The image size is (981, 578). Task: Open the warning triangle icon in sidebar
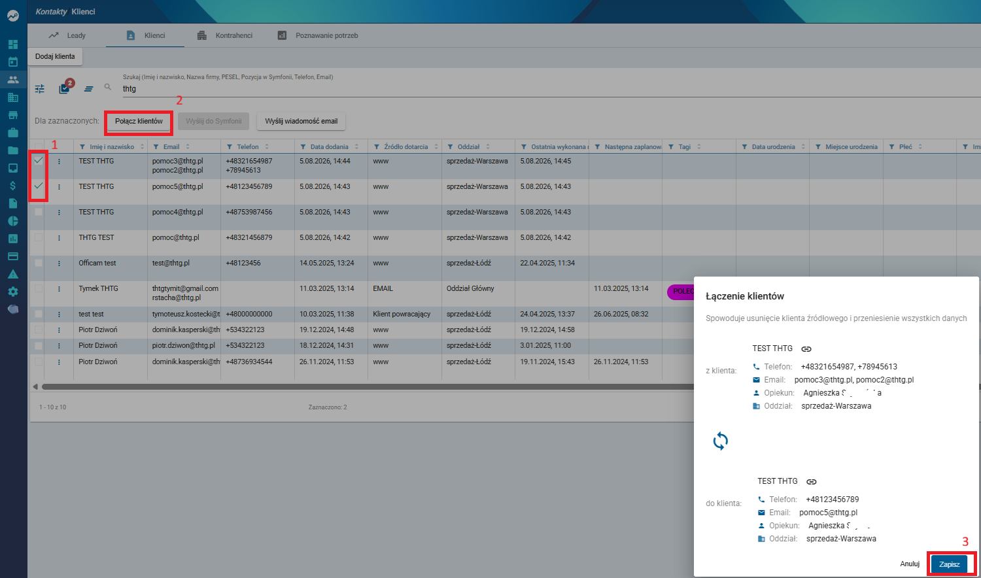coord(12,274)
